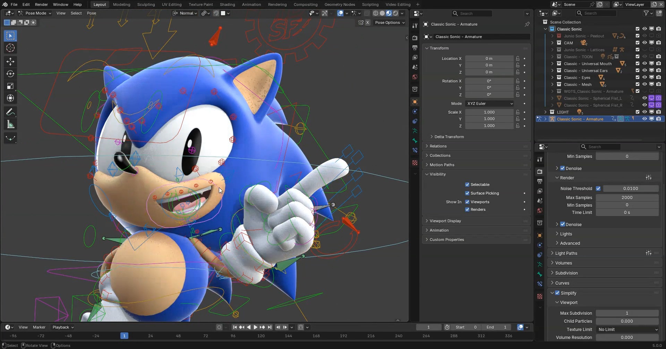Screen dimensions: 666x349
Task: Disable Show In Viewports checkbox
Action: (467, 202)
